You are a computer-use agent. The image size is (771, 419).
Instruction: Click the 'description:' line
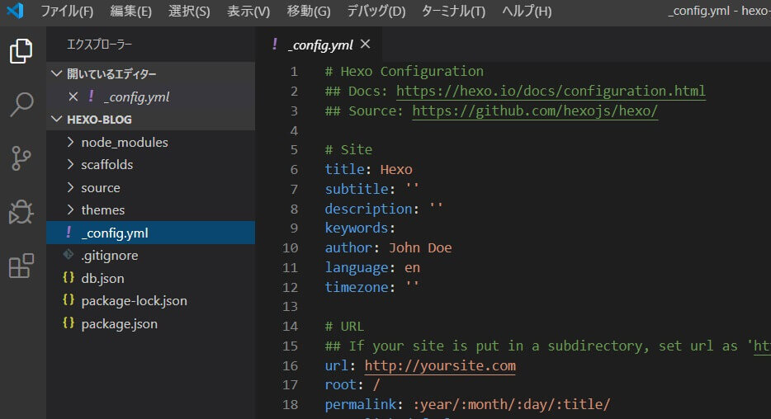[384, 209]
